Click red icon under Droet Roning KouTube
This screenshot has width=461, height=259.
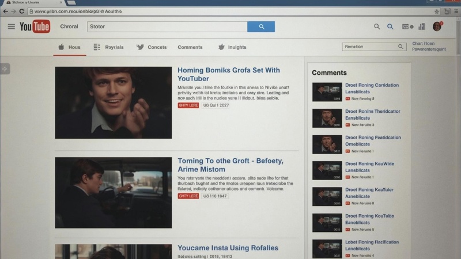click(x=347, y=229)
